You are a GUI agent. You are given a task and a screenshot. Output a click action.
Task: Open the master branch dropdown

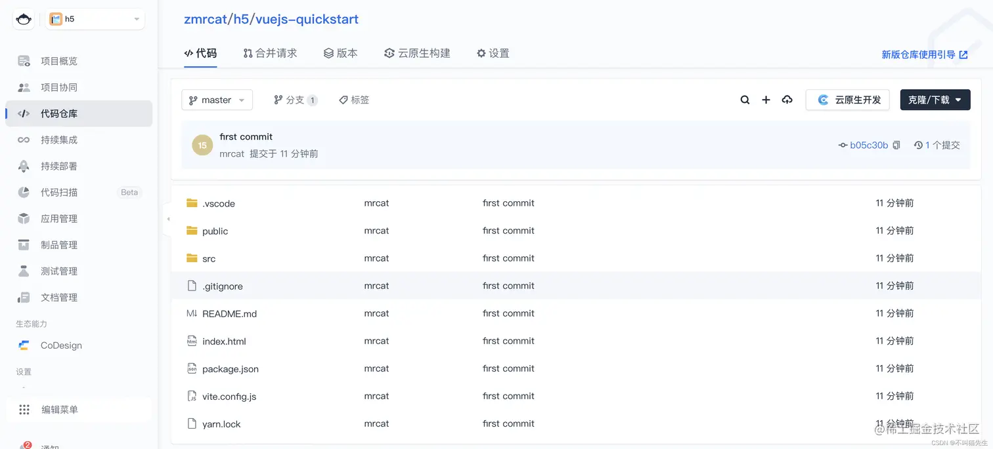coord(217,100)
